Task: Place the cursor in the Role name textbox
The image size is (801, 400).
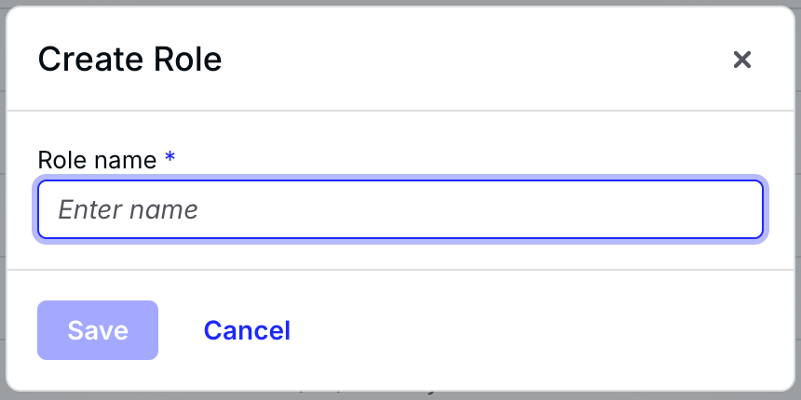Action: pyautogui.click(x=400, y=209)
